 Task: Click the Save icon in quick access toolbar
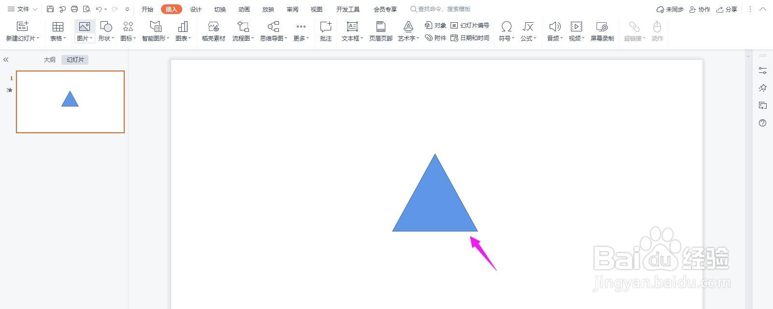[50, 9]
